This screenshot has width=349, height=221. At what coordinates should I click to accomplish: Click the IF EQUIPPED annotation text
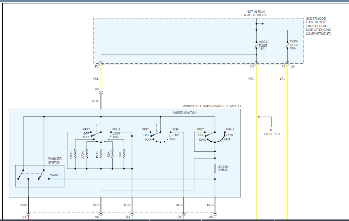(x=271, y=132)
